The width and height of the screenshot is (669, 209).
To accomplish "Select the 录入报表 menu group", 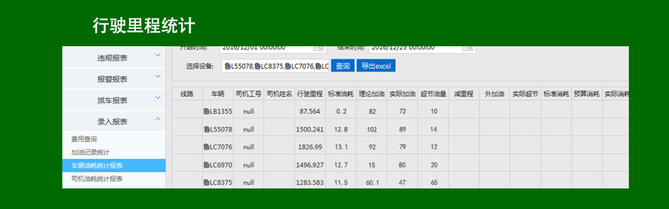I will pos(114,121).
